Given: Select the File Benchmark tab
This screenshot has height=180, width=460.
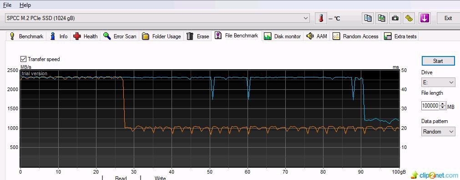Looking at the screenshot, I should point(237,36).
